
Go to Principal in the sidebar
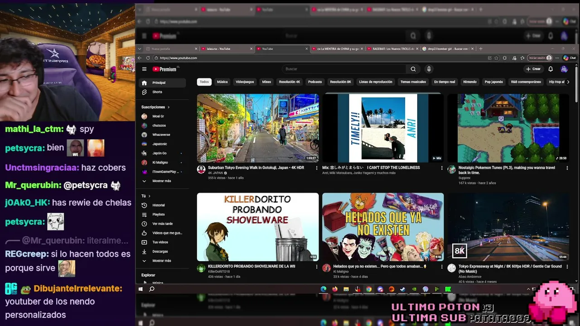point(163,83)
